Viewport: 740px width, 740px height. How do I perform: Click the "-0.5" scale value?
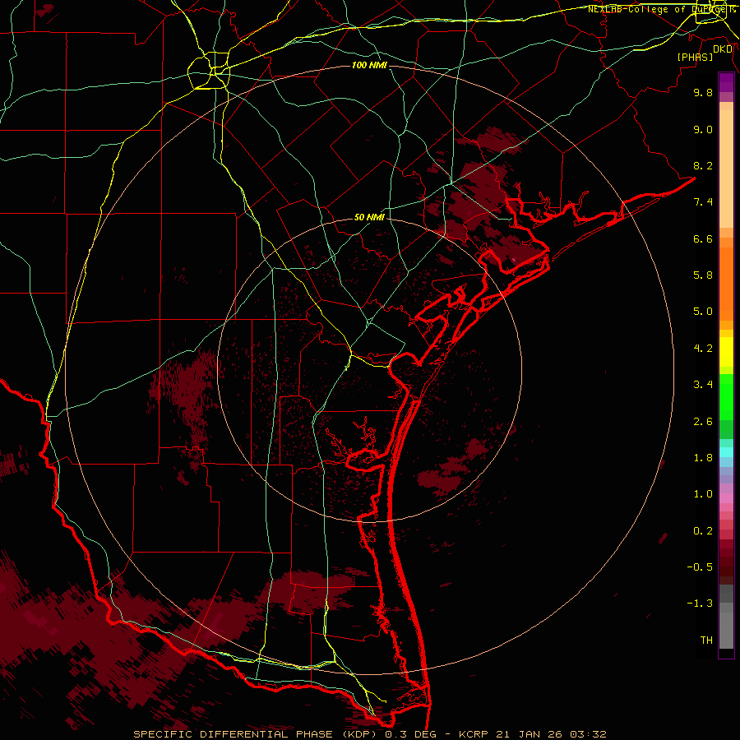pyautogui.click(x=700, y=567)
